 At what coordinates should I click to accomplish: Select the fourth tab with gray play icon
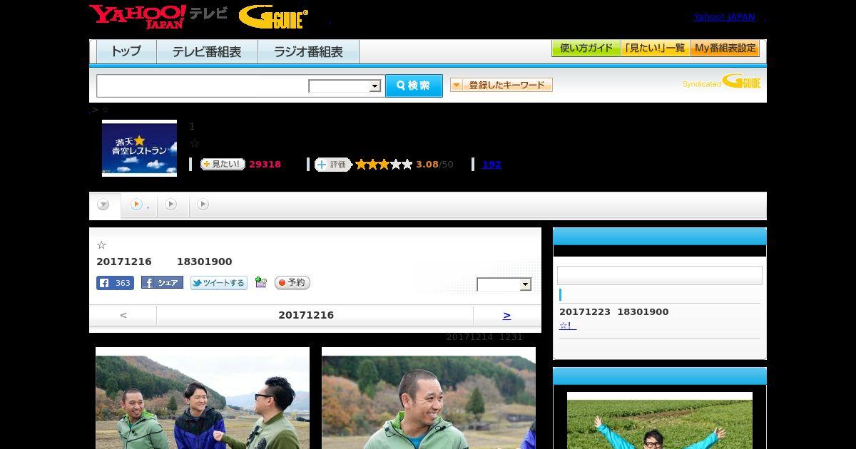point(203,205)
